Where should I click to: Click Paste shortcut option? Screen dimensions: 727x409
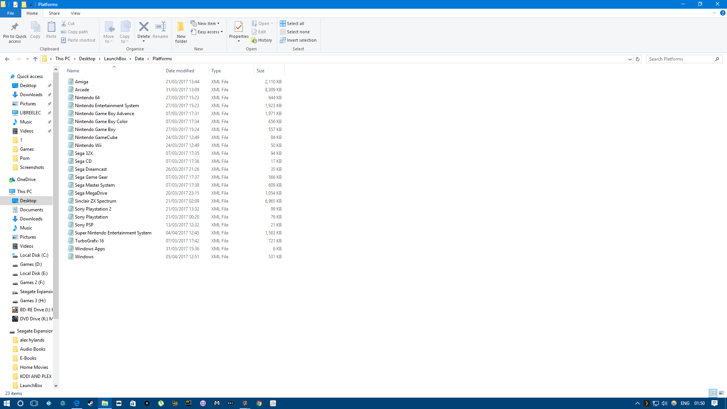pyautogui.click(x=78, y=40)
